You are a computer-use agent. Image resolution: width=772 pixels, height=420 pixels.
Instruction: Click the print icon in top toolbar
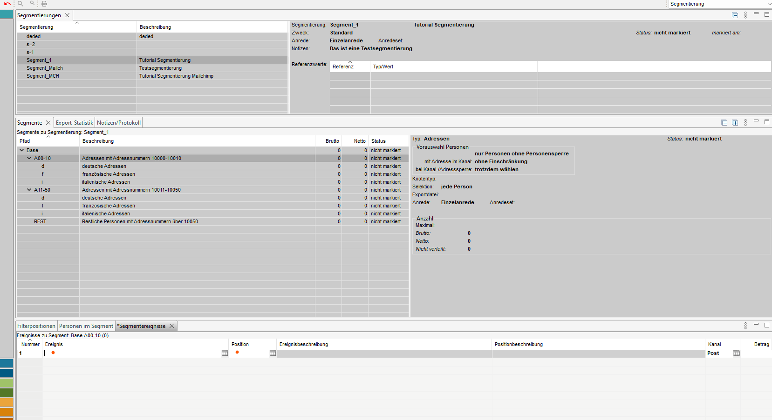click(44, 4)
